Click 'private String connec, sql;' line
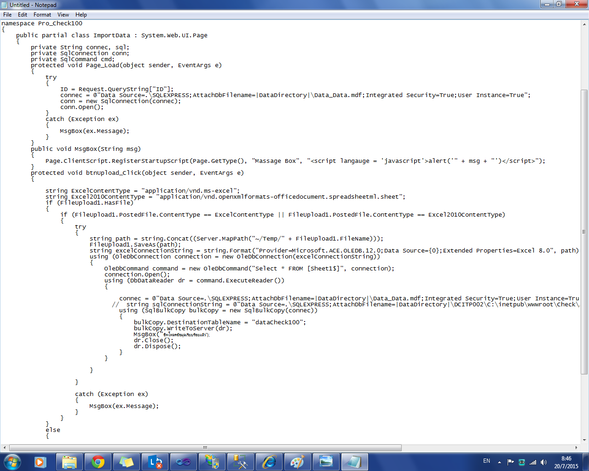589x471 pixels. point(80,47)
